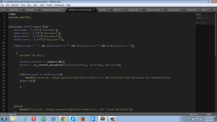This screenshot has width=217, height=122.
Task: Switch to the db.php tab
Action: point(102,10)
